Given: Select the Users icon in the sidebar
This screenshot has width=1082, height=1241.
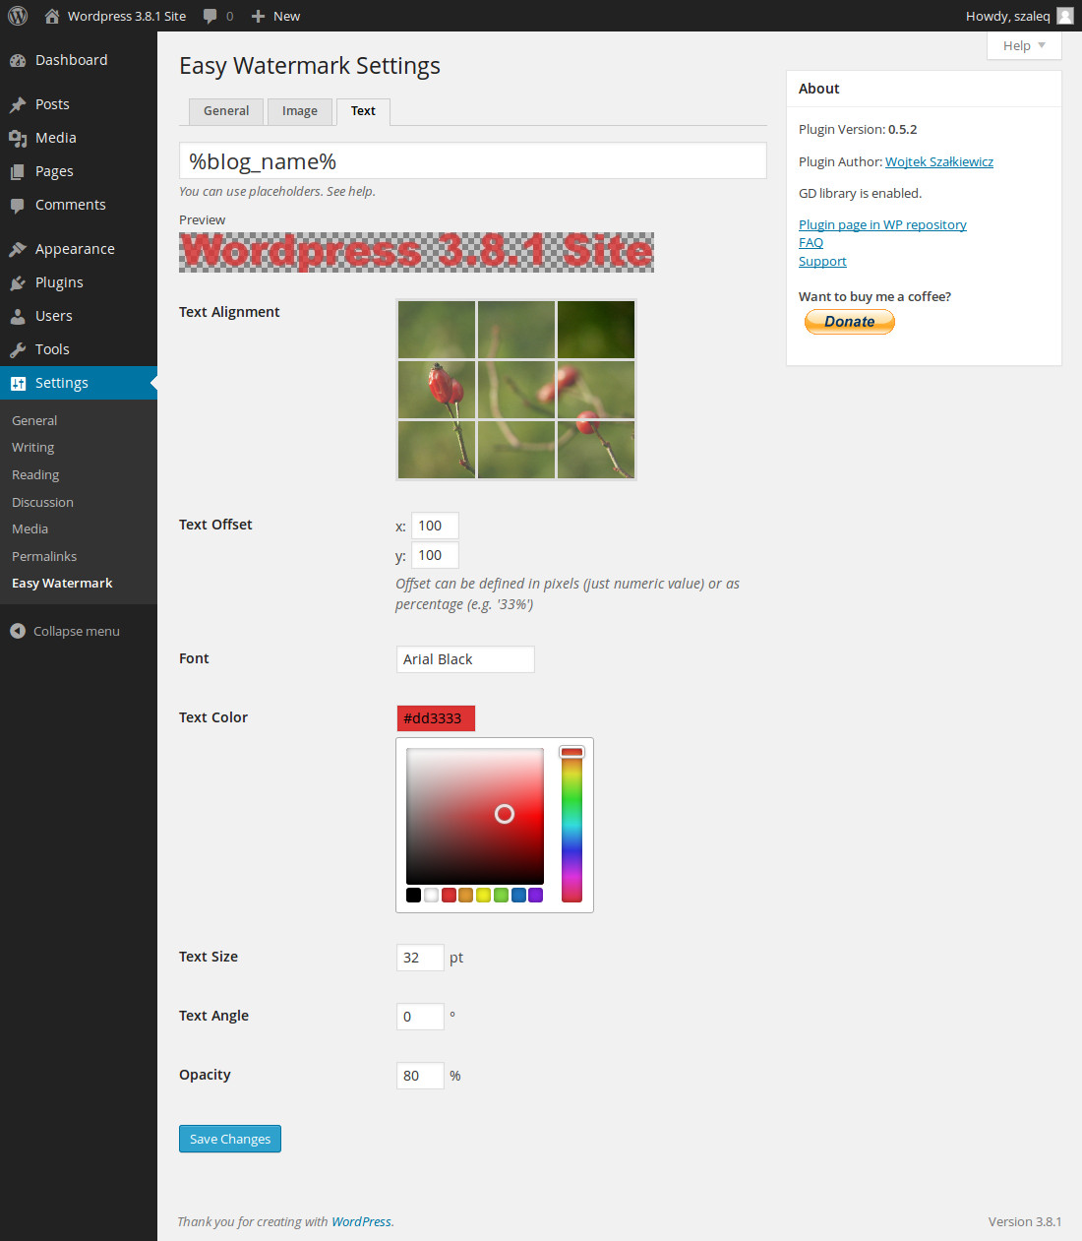Looking at the screenshot, I should point(19,316).
